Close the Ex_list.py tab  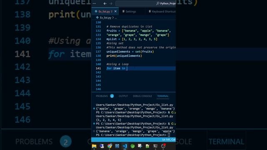(x=116, y=11)
